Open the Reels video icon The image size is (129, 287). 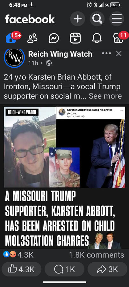coord(75,39)
